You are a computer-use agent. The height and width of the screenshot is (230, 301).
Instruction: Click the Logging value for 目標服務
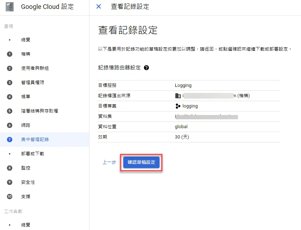tap(183, 85)
